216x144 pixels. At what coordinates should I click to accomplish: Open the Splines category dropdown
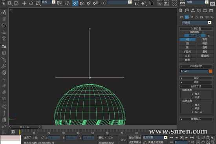197,22
